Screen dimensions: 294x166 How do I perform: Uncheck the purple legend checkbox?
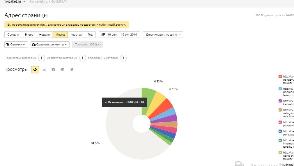(x=280, y=101)
